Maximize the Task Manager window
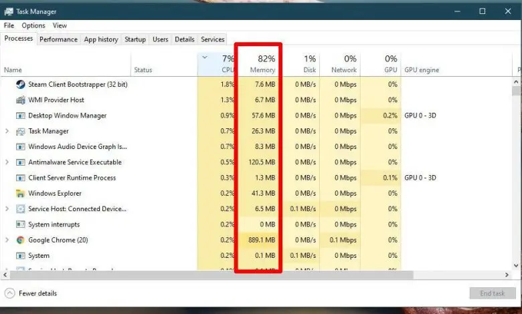 click(x=483, y=11)
